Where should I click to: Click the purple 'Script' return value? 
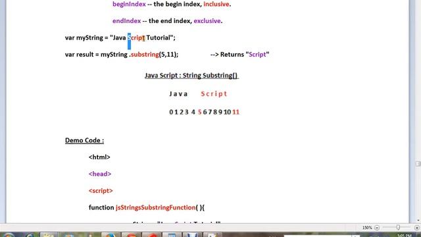tap(257, 55)
